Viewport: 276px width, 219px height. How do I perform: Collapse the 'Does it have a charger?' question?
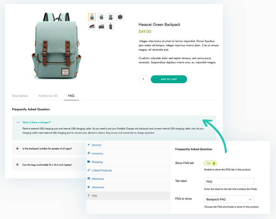(18, 122)
